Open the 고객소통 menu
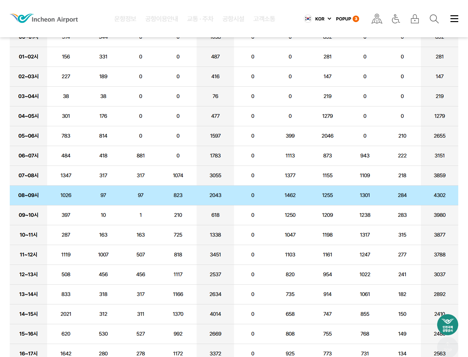The height and width of the screenshot is (357, 468). [x=264, y=19]
